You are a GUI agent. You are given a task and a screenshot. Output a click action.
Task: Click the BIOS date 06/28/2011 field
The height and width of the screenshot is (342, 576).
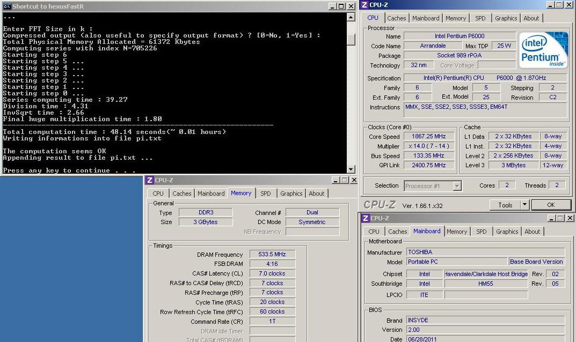click(x=485, y=339)
